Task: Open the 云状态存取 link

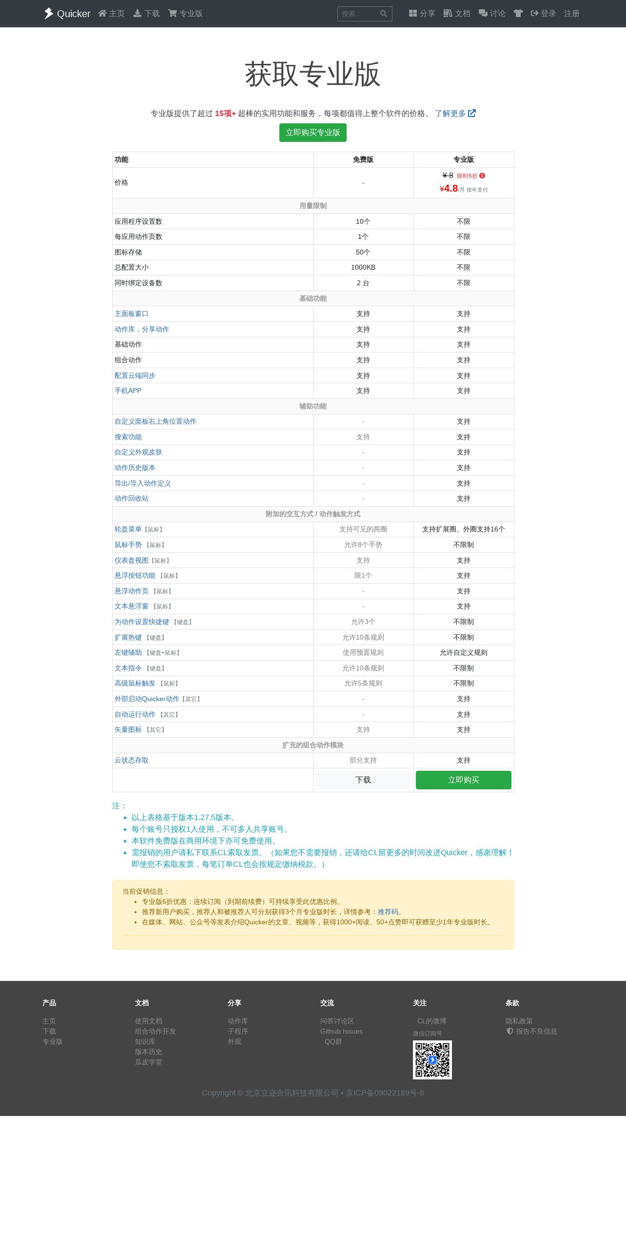Action: (132, 761)
